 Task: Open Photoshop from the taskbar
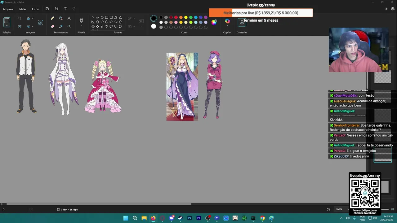coord(190,218)
